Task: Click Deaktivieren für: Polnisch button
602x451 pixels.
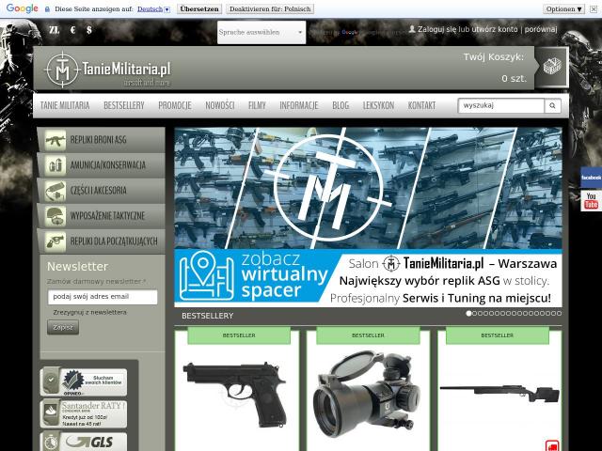Action: pyautogui.click(x=270, y=8)
